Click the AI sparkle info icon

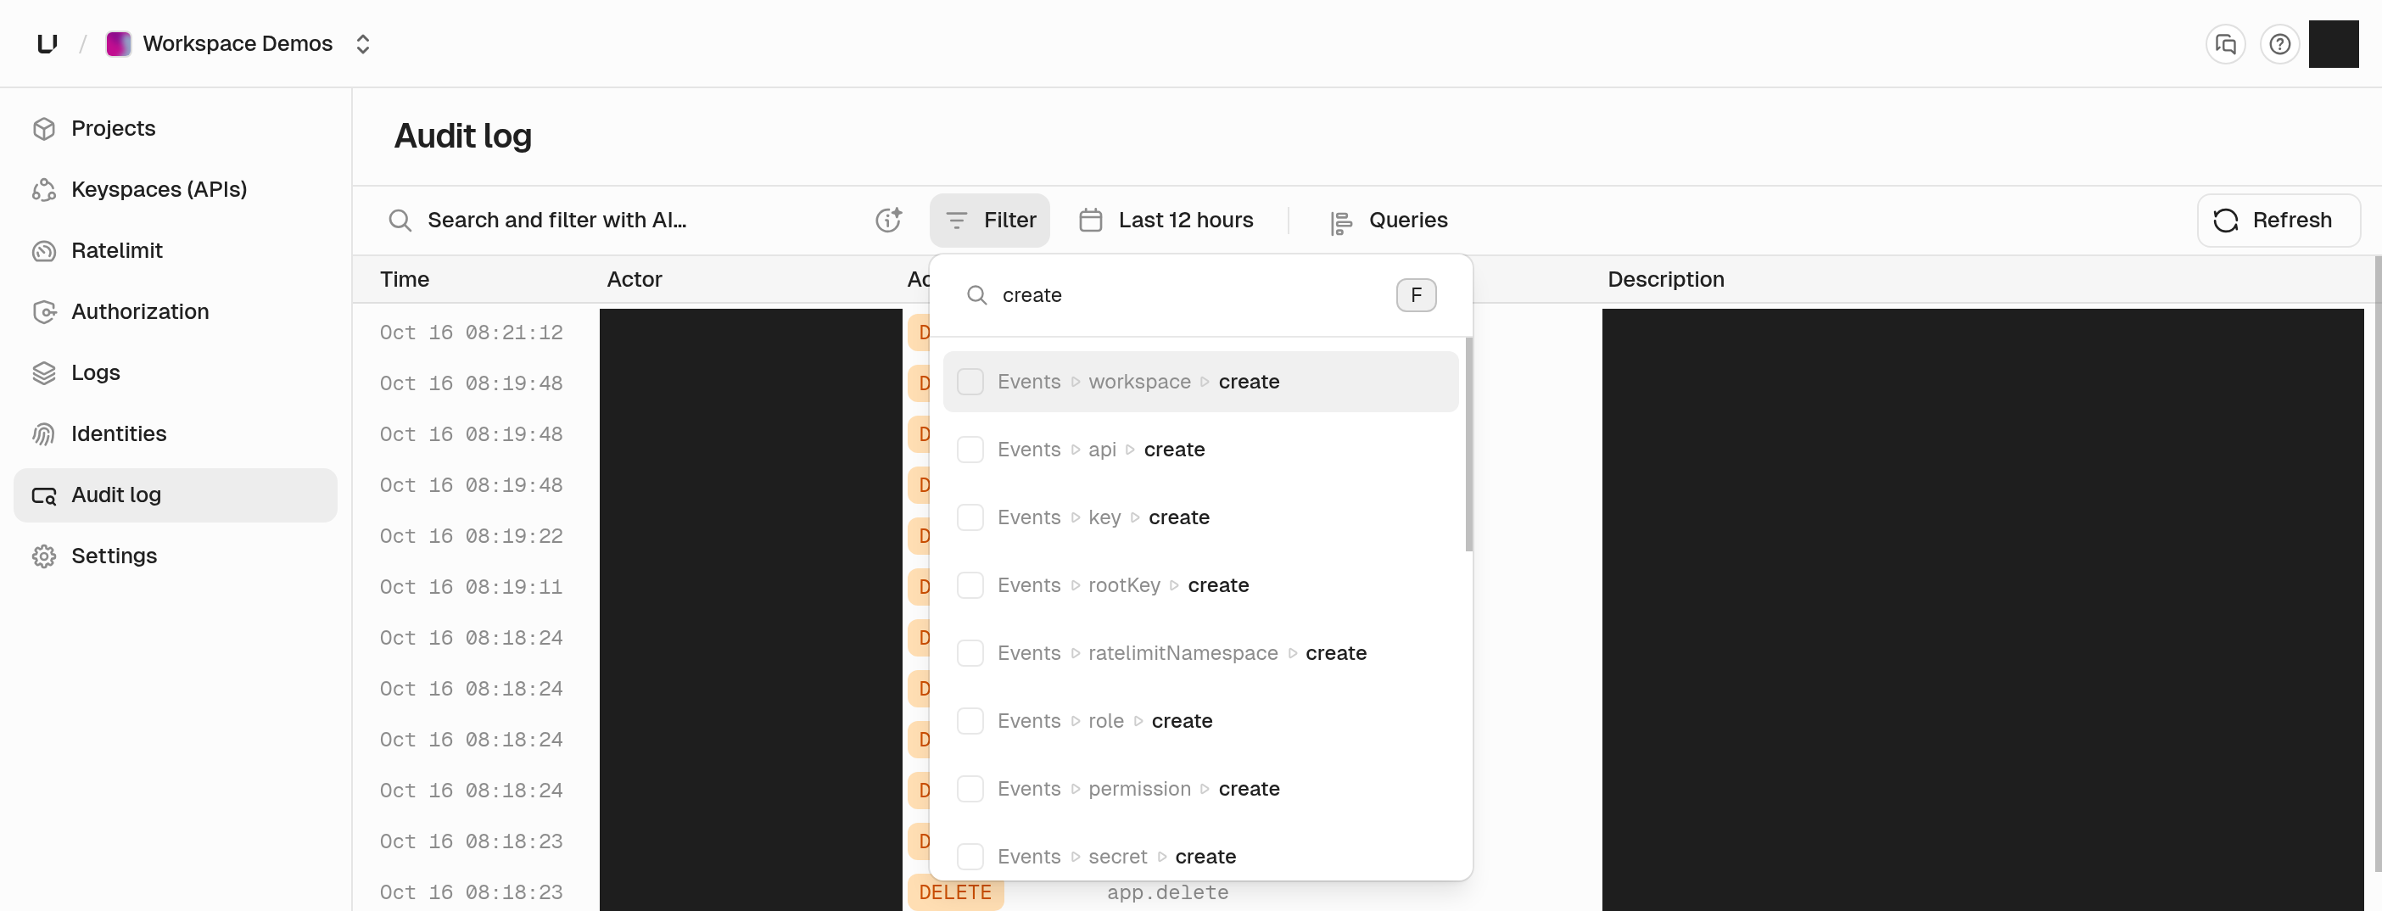[889, 219]
